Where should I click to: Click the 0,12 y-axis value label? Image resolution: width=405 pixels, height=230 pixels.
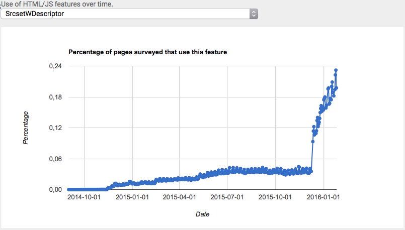pyautogui.click(x=55, y=128)
